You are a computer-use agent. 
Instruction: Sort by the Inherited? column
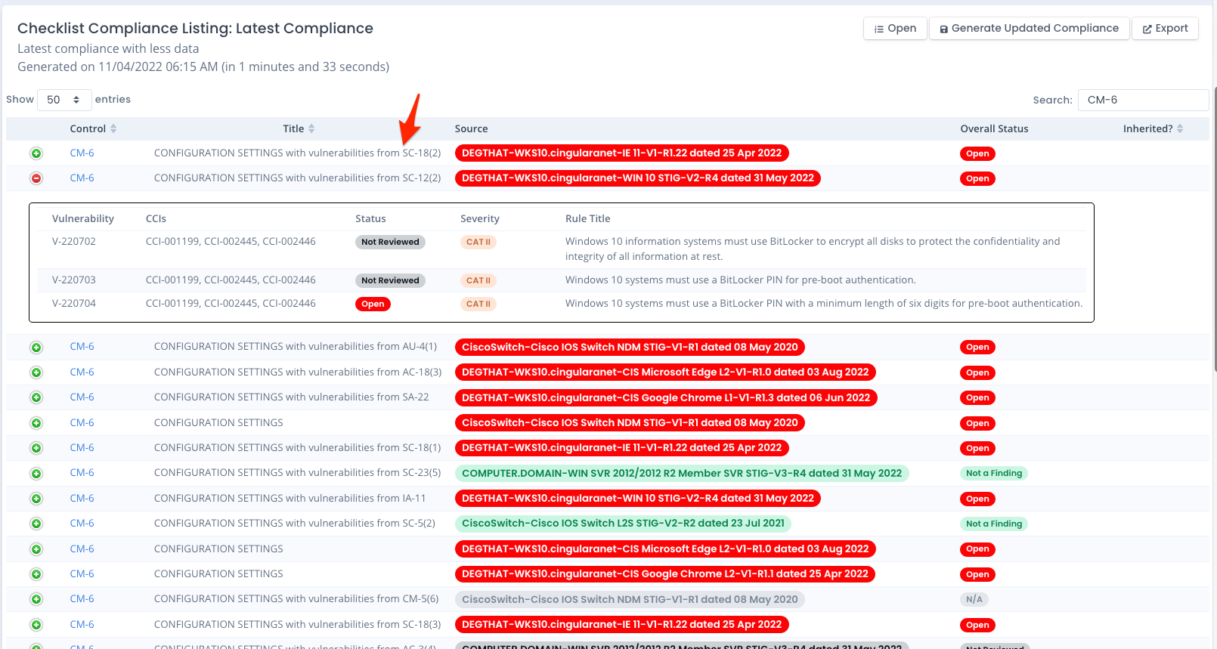(x=1153, y=128)
